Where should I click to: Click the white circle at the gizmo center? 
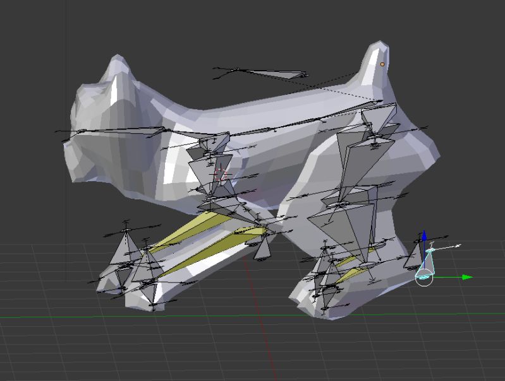(x=424, y=278)
